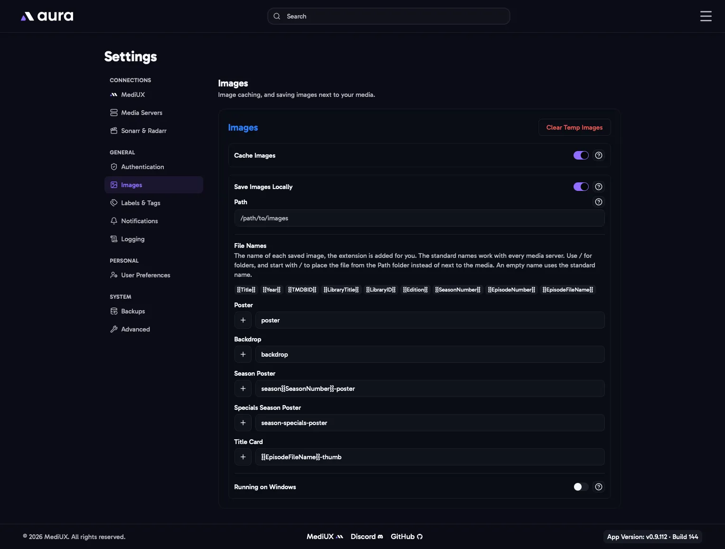725x549 pixels.
Task: Open the MediUX footer link
Action: coord(325,537)
